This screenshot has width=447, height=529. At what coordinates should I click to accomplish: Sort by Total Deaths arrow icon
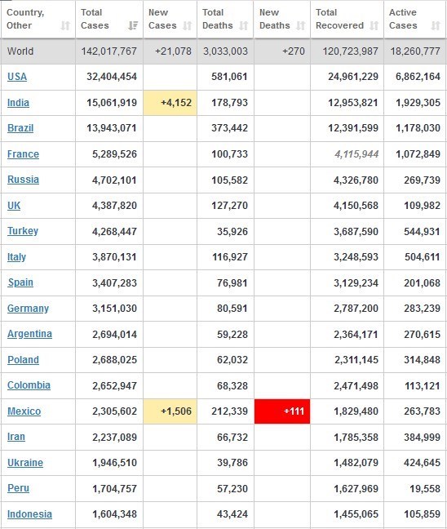(243, 25)
